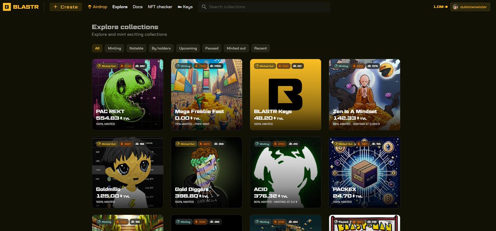Image resolution: width=496 pixels, height=231 pixels.
Task: Click the Minting badge on ACID
Action: [x=262, y=144]
